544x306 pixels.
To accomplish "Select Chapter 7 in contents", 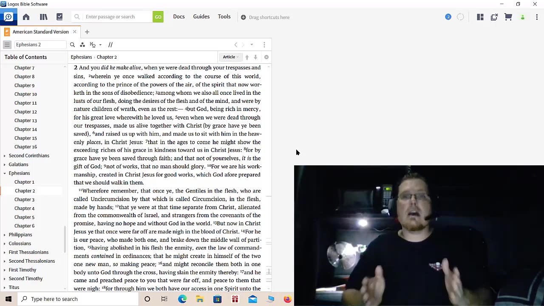I will coord(24,68).
